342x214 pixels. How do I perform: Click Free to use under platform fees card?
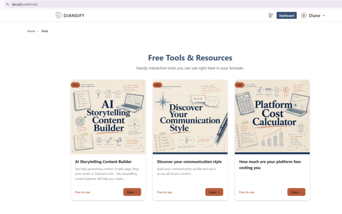click(x=247, y=192)
